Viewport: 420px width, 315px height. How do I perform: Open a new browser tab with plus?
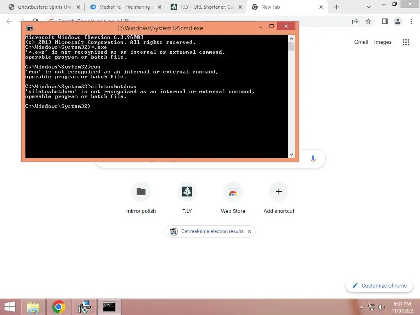point(337,7)
